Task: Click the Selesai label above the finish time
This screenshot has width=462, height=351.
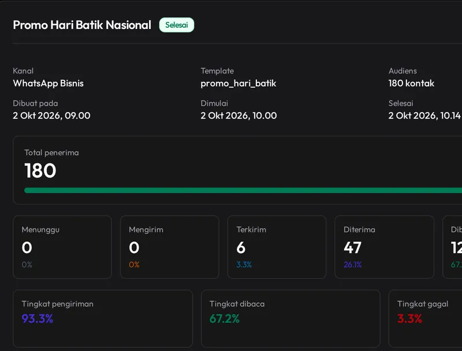Action: tap(401, 104)
